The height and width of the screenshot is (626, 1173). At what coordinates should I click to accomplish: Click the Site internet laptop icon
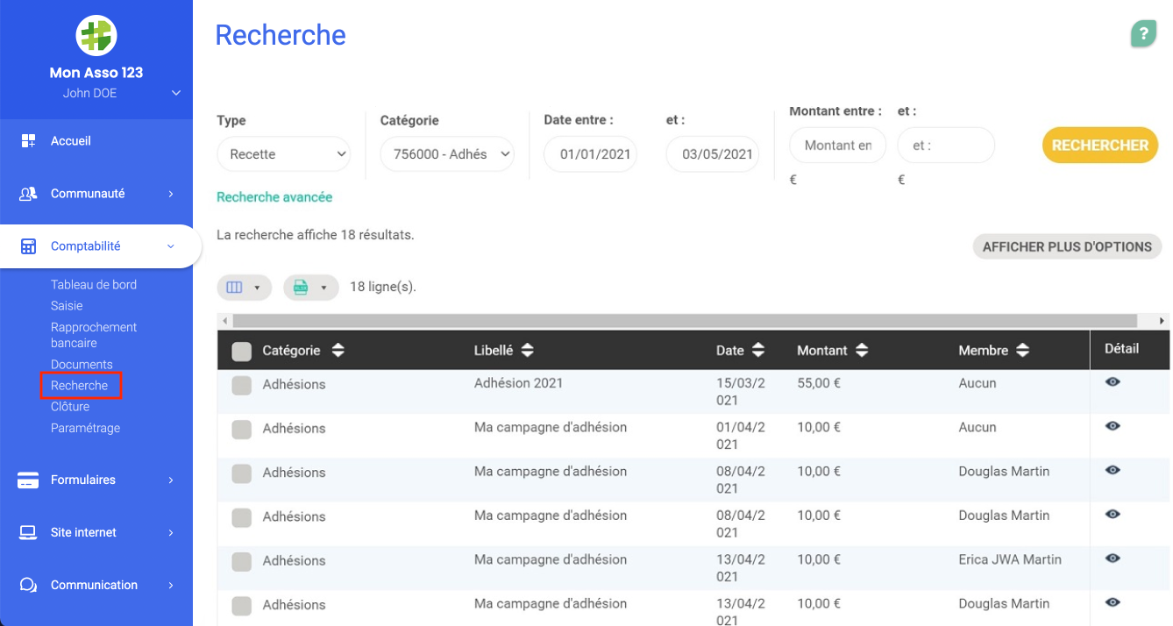(28, 533)
